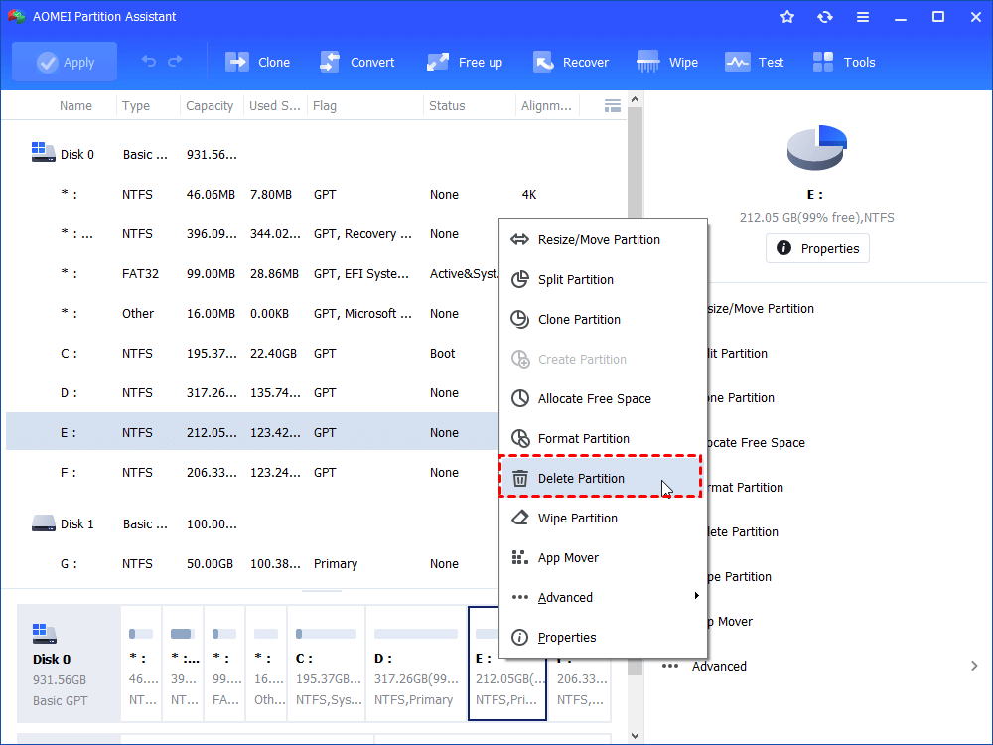
Task: Choose Delete Partition in context menu
Action: (x=601, y=479)
